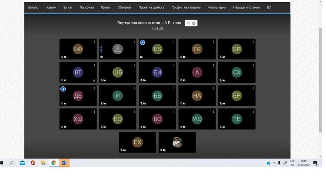Screen dimensions: 326x183
Task: Click the star icon on ВТ tile
Action: click(94, 80)
